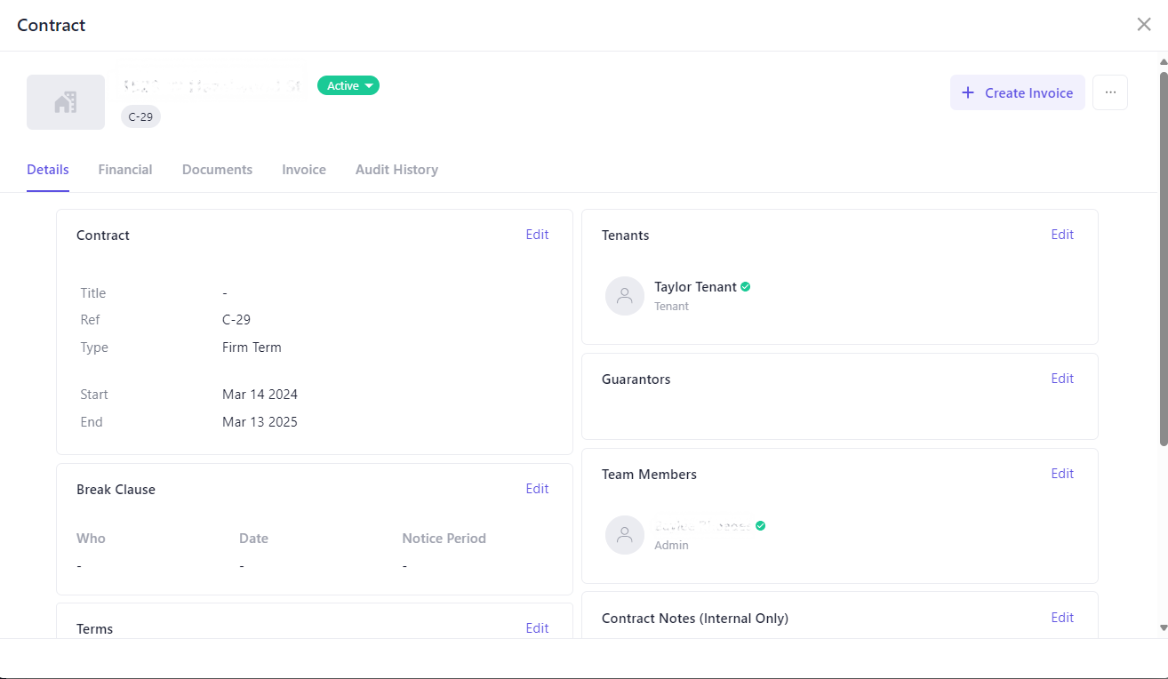Click the Create Invoice button
This screenshot has height=679, width=1168.
(1017, 92)
